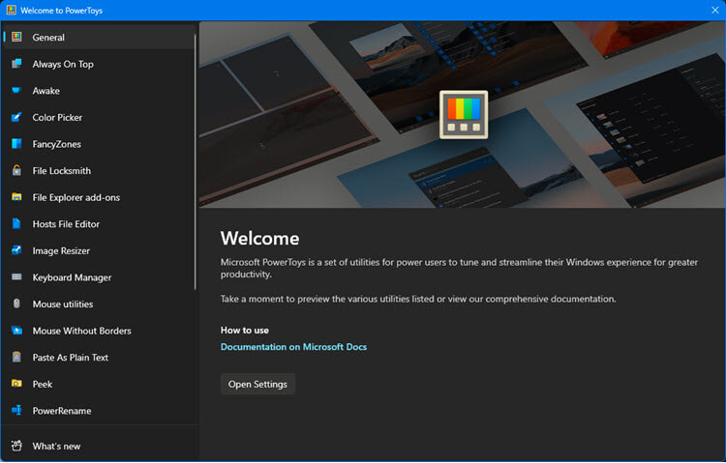Click the Awake coffee cup icon
Screen dimensions: 726x463
point(16,91)
